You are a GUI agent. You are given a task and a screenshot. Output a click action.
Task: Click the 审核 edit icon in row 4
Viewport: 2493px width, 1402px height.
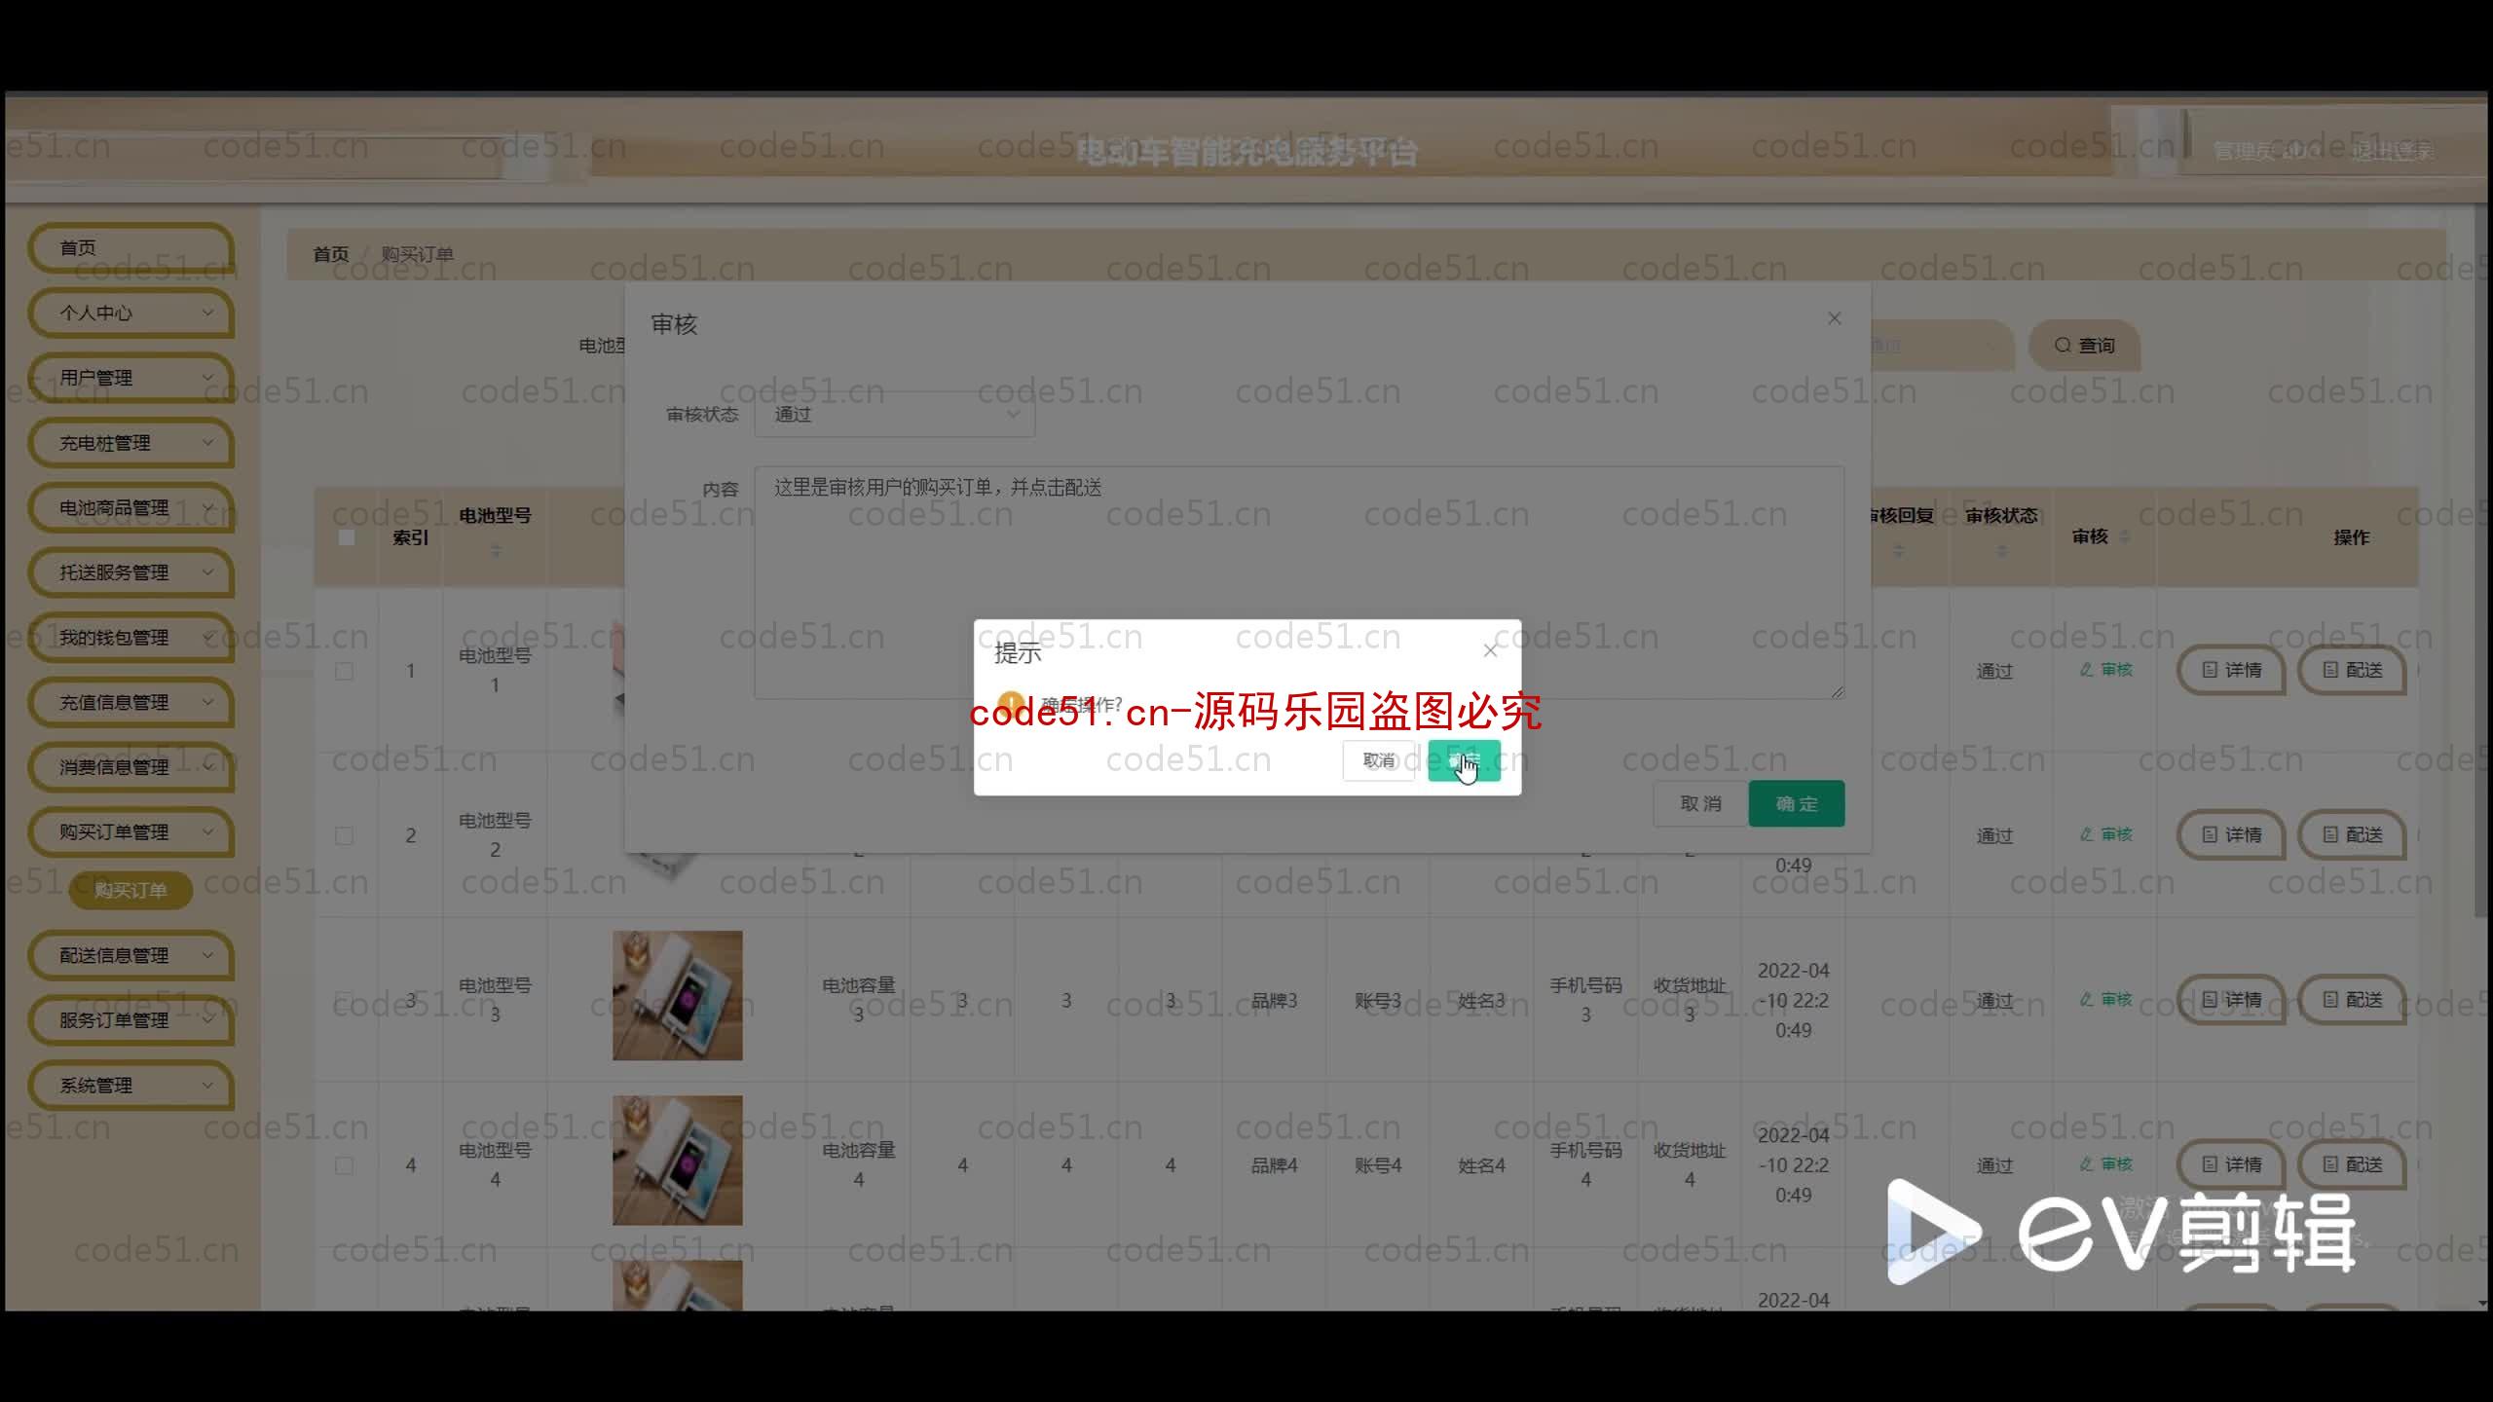coord(2105,1164)
